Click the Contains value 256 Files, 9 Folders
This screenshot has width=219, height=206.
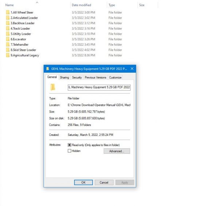(x=79, y=125)
